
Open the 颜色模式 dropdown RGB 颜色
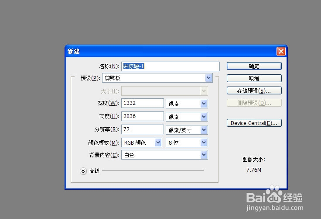tap(142, 143)
